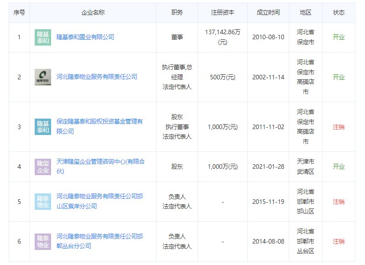Select the date 2014-08-08
The width and height of the screenshot is (365, 265).
point(268,241)
